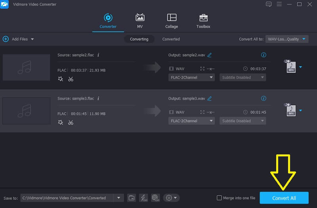
Task: Show output info for sample2.wav
Action: (x=264, y=55)
